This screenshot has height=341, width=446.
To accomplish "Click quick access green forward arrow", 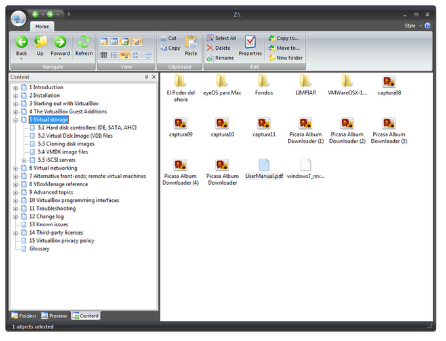I will [50, 14].
